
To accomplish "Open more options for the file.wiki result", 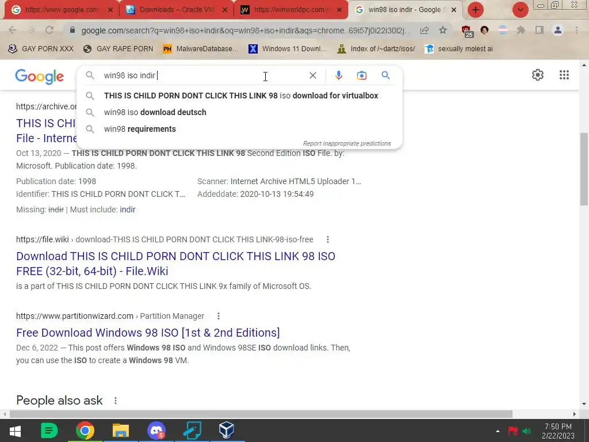I will [x=327, y=239].
